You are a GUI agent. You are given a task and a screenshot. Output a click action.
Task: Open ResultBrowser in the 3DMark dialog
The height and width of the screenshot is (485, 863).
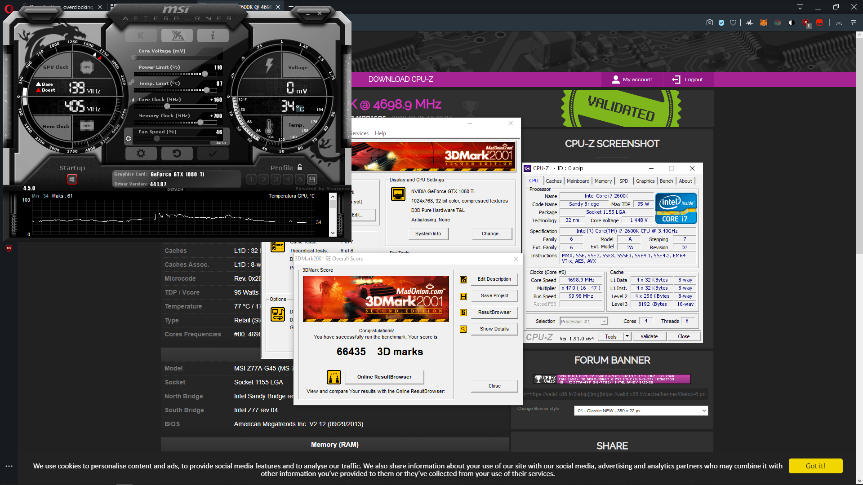494,312
